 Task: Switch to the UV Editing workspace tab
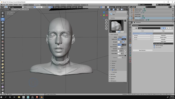click(x=43, y=5)
